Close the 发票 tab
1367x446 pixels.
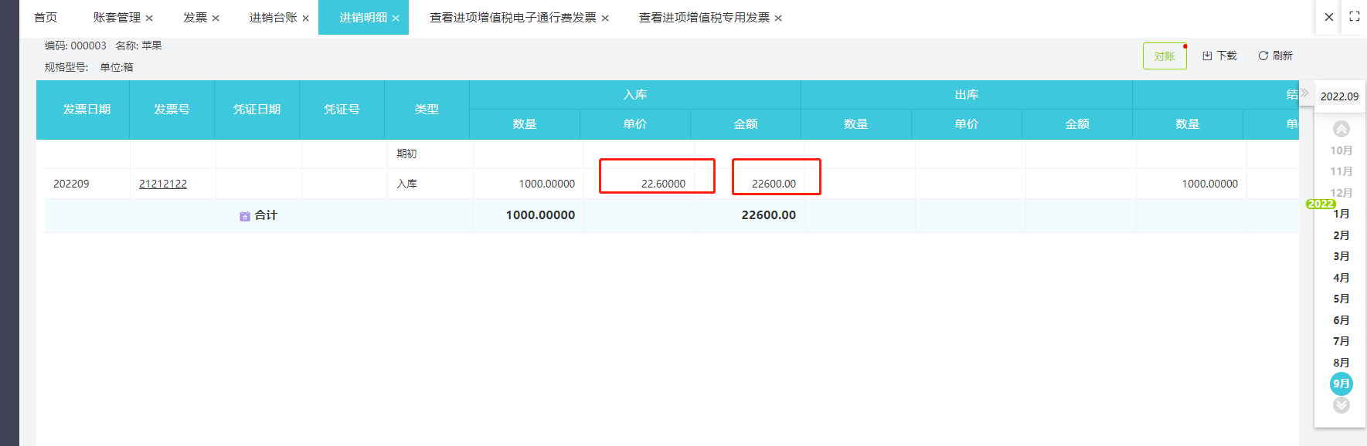pos(216,19)
